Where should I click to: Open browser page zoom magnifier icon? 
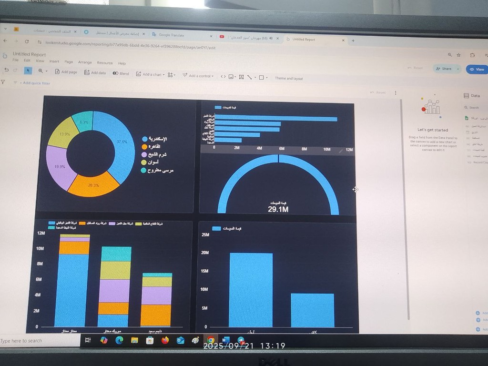click(450, 55)
